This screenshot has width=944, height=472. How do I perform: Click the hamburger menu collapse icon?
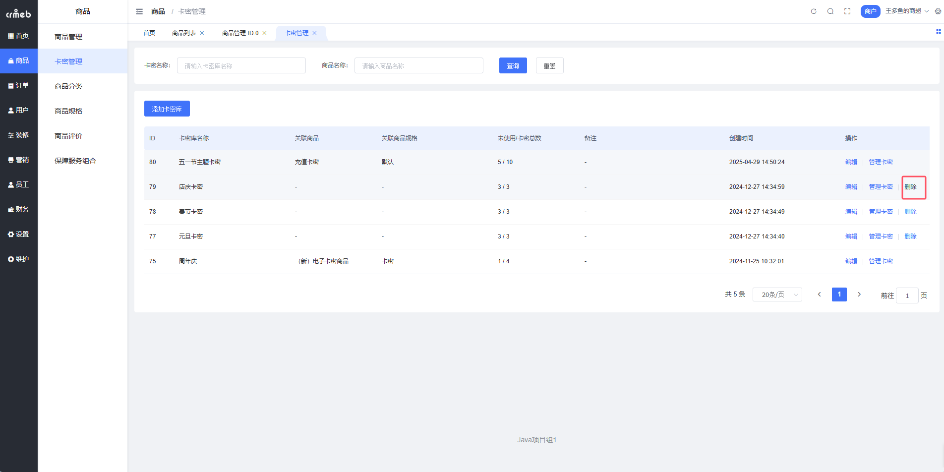point(139,11)
